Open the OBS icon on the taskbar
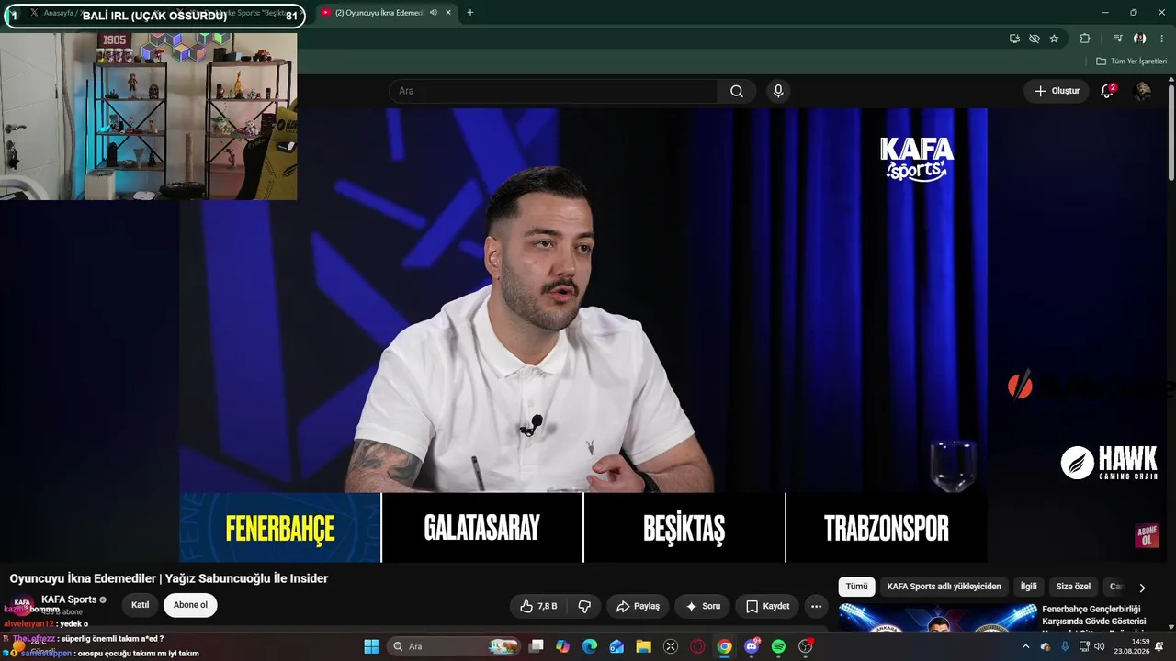The height and width of the screenshot is (661, 1176). [x=806, y=646]
